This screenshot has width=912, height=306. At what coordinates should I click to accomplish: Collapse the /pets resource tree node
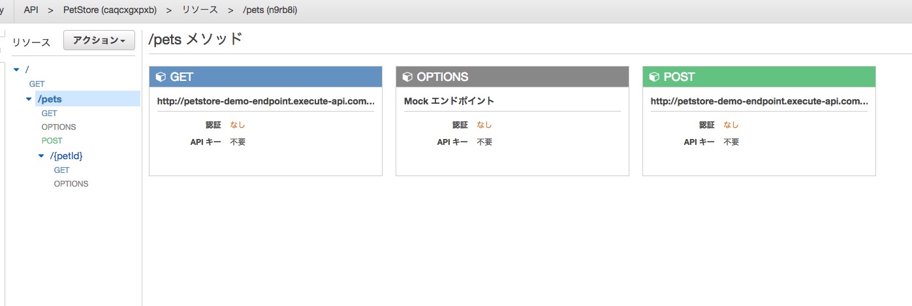[x=29, y=99]
